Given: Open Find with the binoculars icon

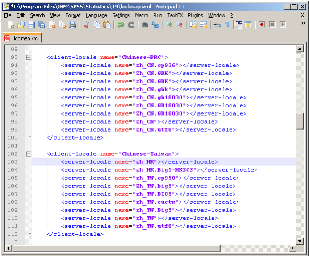Looking at the screenshot, I should tap(145, 25).
